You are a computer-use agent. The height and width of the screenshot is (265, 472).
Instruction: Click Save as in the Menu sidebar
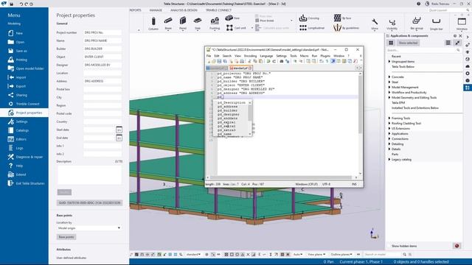click(21, 51)
